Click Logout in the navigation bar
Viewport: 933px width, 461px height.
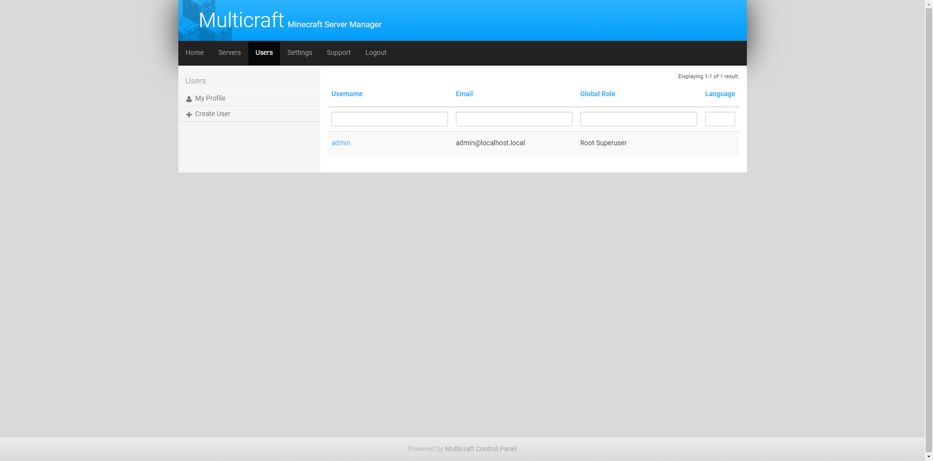(376, 53)
